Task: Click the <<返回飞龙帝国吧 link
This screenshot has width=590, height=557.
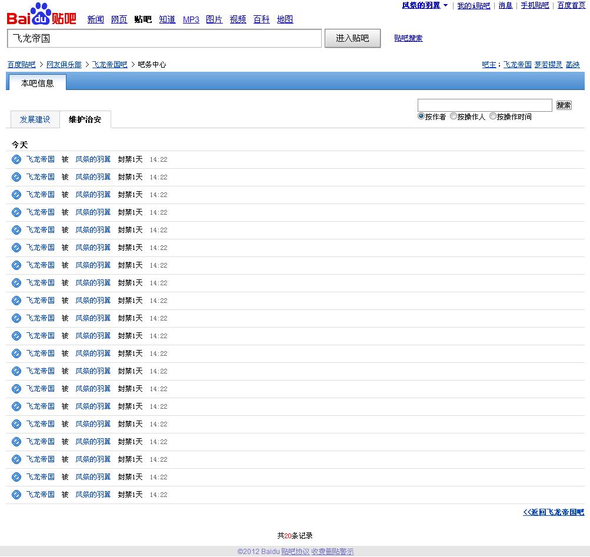Action: (x=554, y=512)
